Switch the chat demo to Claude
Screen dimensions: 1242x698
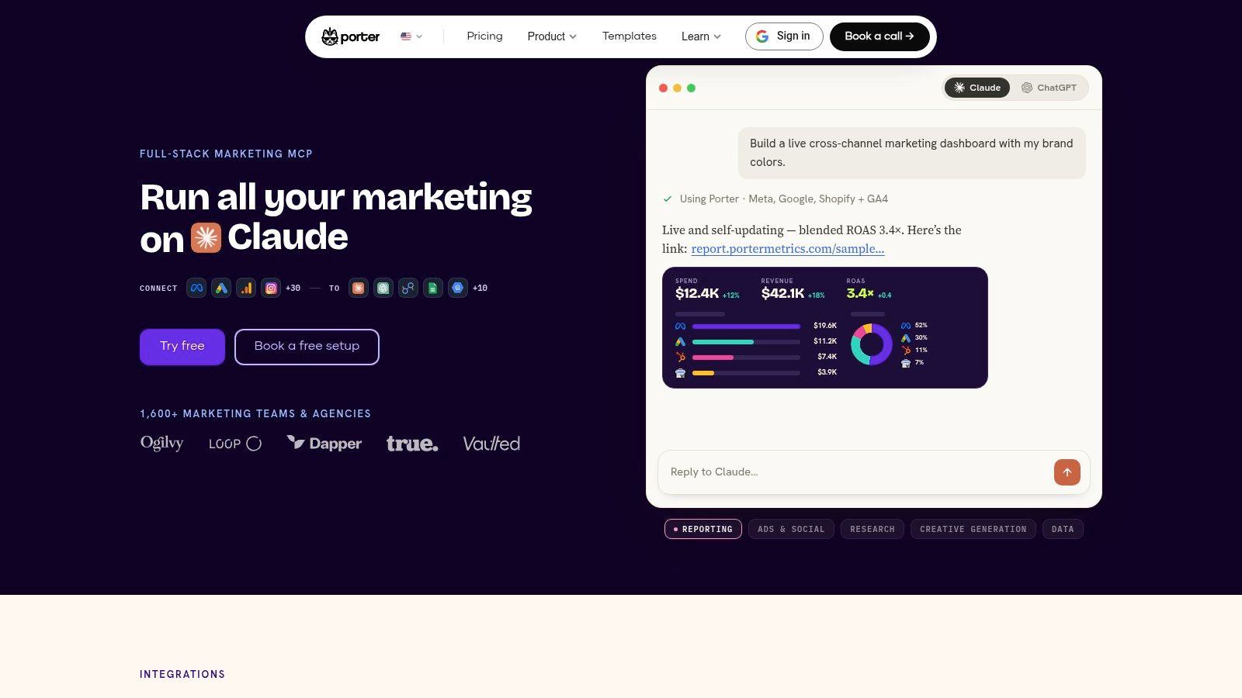pos(977,88)
